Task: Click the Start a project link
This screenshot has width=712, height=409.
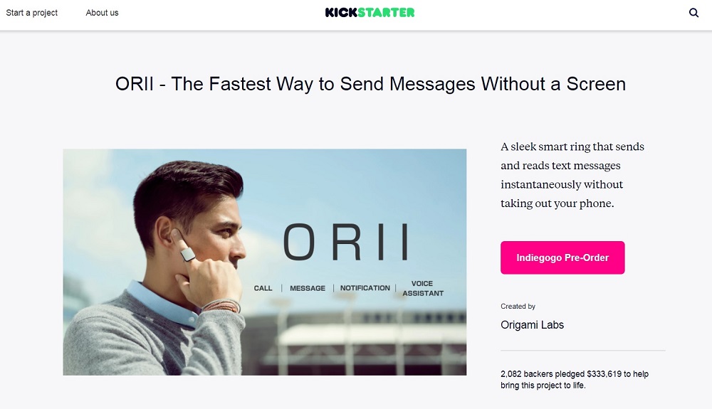Action: tap(32, 13)
